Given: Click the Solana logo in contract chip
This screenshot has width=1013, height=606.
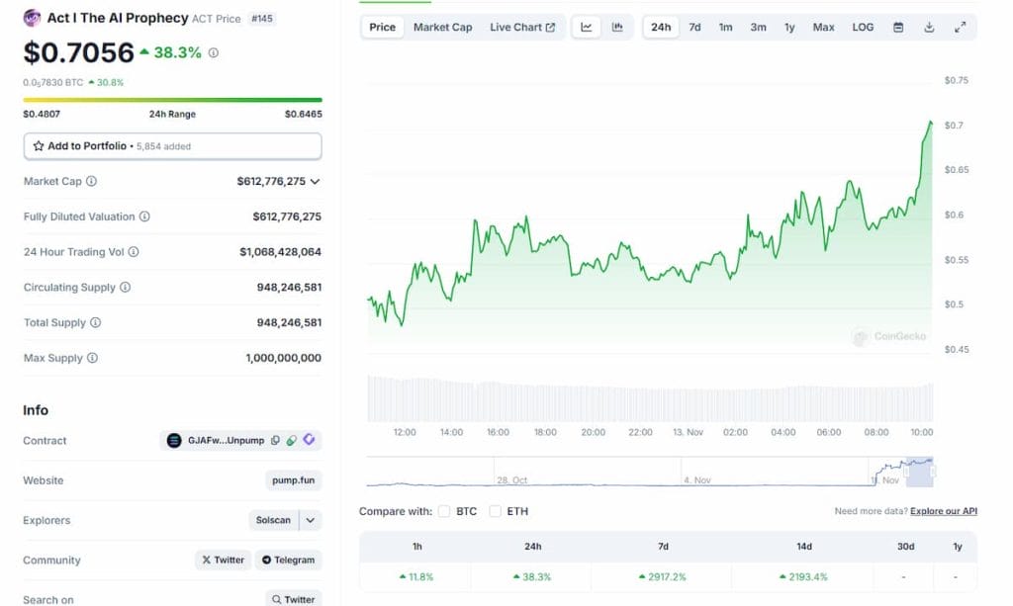Looking at the screenshot, I should [x=174, y=441].
